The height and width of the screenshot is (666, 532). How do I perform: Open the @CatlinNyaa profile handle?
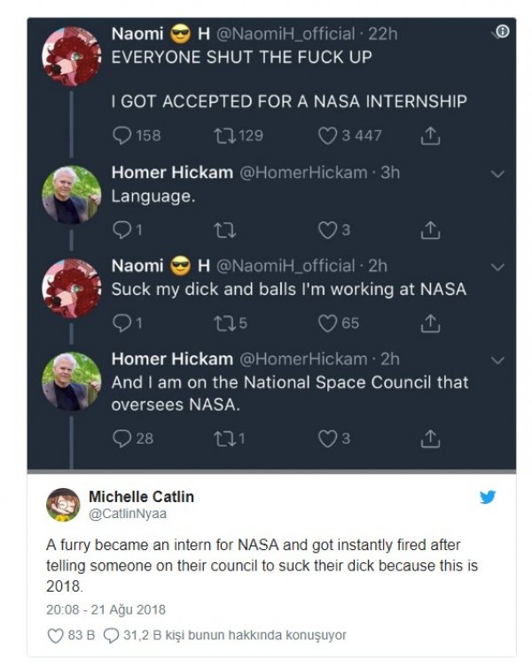pos(128,513)
